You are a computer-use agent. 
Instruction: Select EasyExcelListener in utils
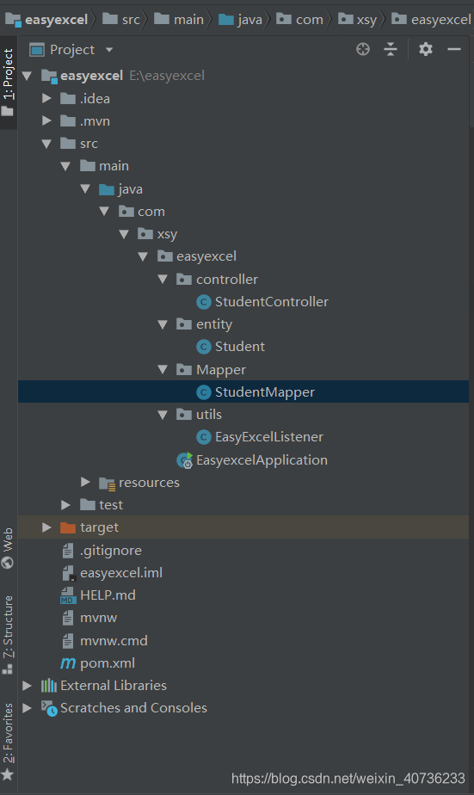(x=269, y=437)
